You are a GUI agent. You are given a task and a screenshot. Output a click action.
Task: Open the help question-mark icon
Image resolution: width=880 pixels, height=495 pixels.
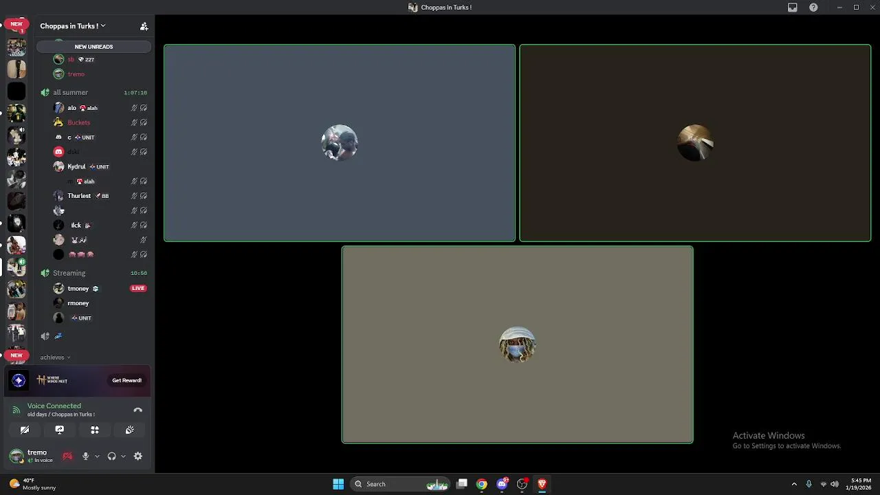click(813, 8)
